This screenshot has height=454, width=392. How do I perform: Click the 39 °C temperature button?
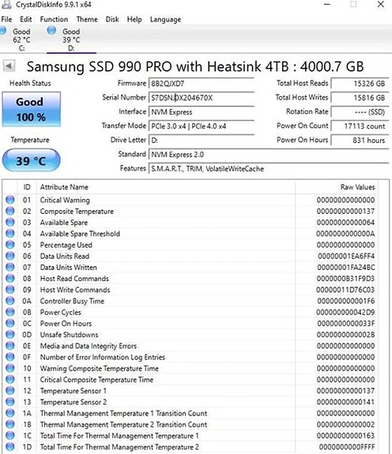[x=32, y=160]
